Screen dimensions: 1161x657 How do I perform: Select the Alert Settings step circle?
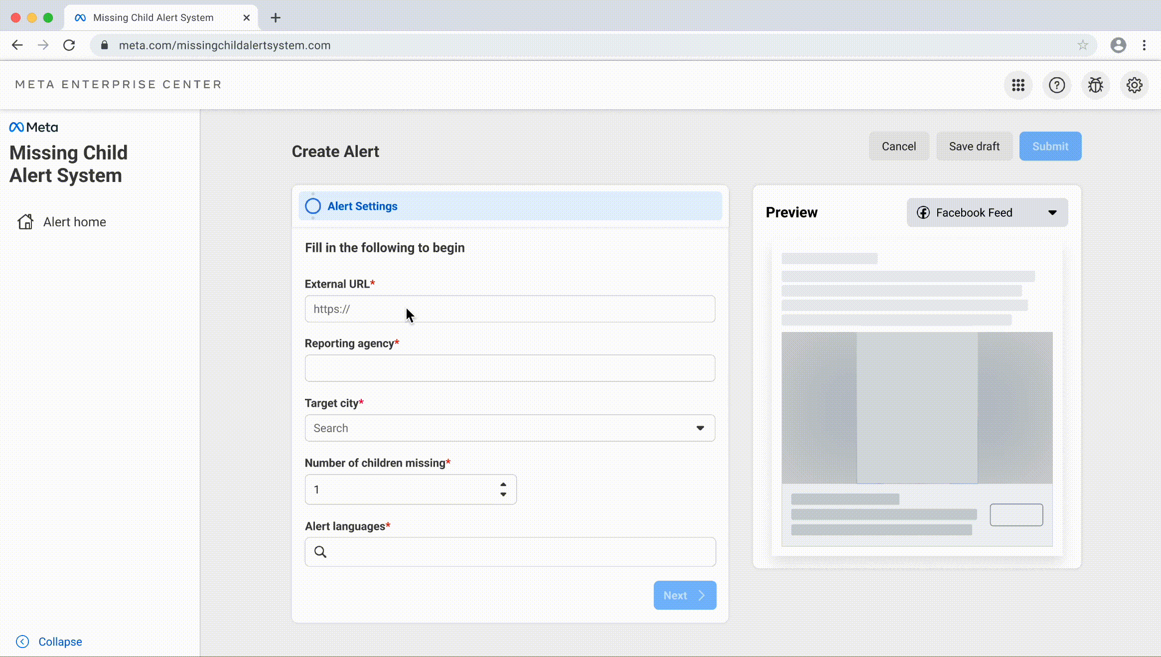tap(313, 206)
